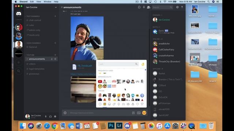
Task: Enlarge the cyclist selfie photo in chat
Action: pos(87,38)
